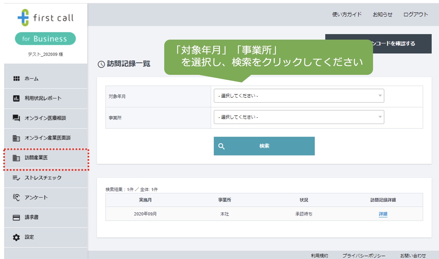Click ログアウト in the top navigation
The width and height of the screenshot is (439, 259).
pyautogui.click(x=415, y=14)
